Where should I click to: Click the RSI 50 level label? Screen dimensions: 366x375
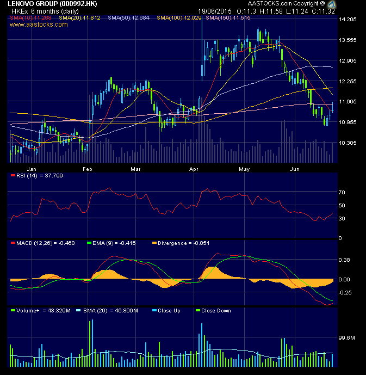point(342,205)
